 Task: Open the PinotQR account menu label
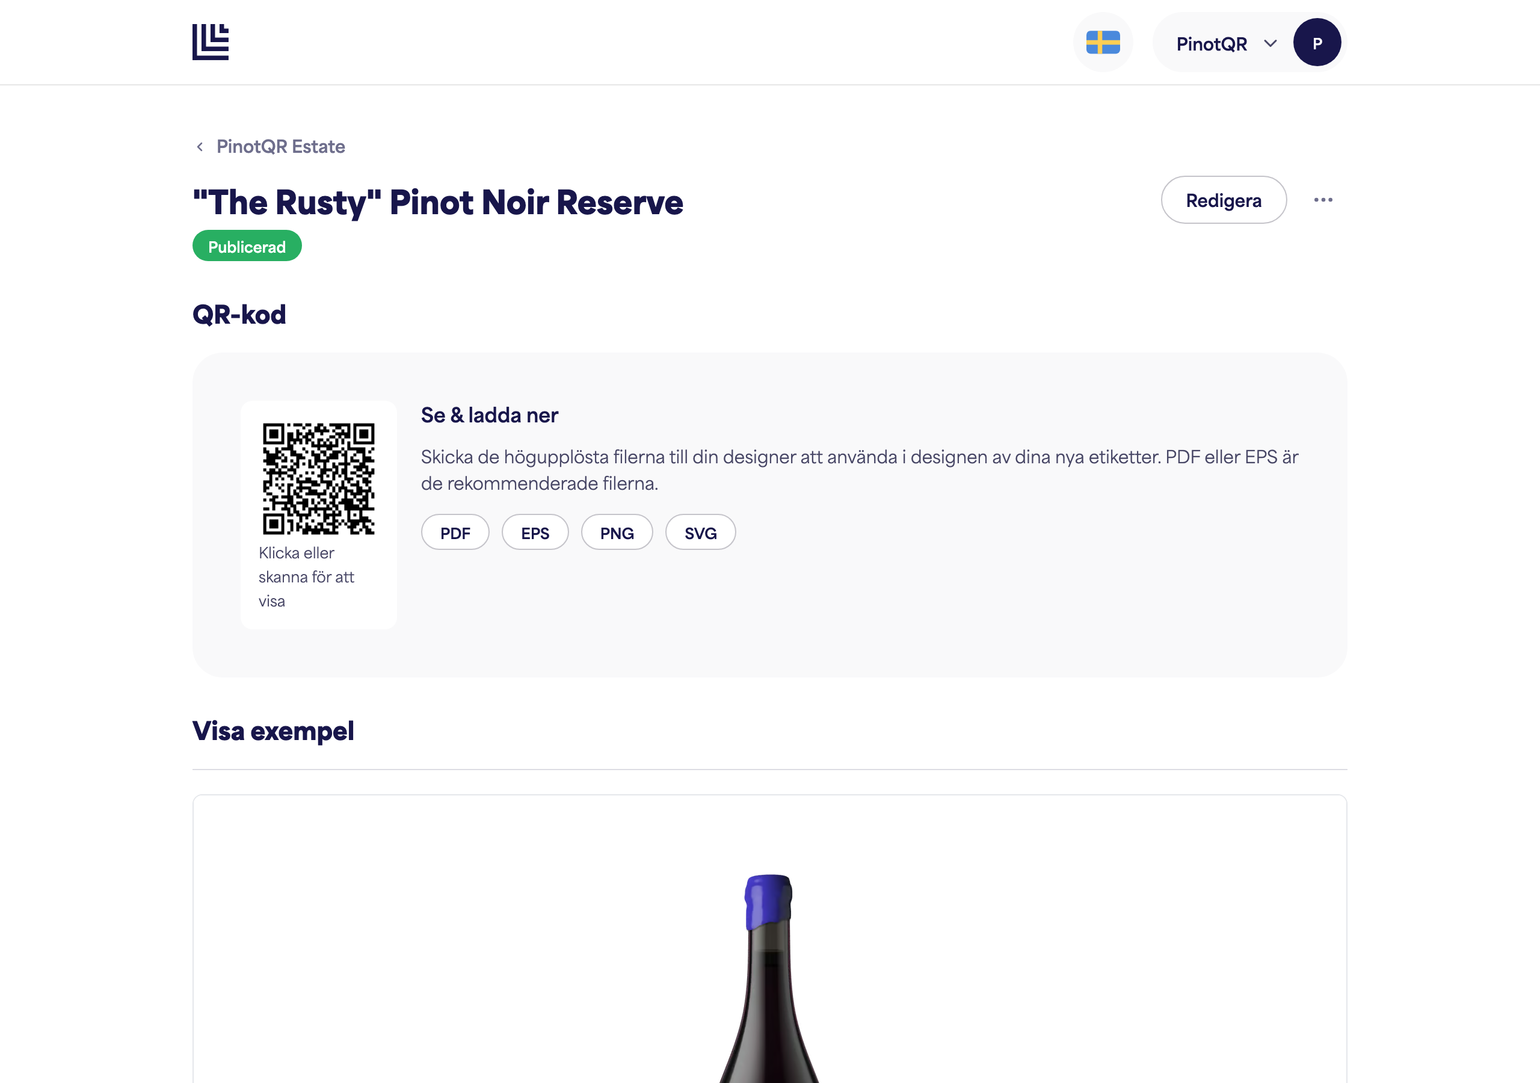[x=1212, y=43]
